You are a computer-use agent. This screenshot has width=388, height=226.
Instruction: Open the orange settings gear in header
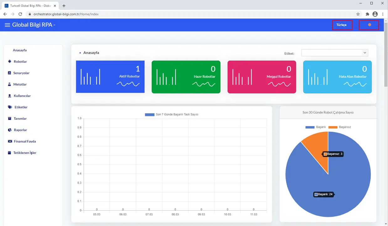click(x=369, y=25)
